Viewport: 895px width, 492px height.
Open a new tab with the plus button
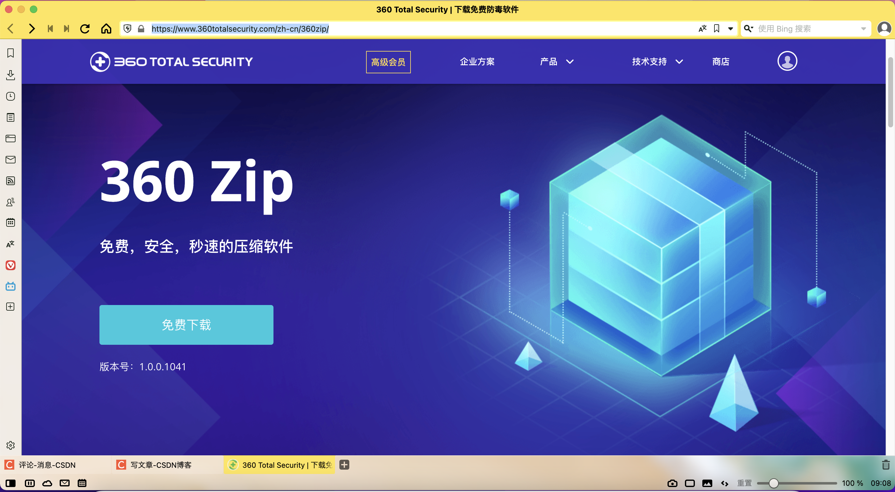(x=344, y=465)
